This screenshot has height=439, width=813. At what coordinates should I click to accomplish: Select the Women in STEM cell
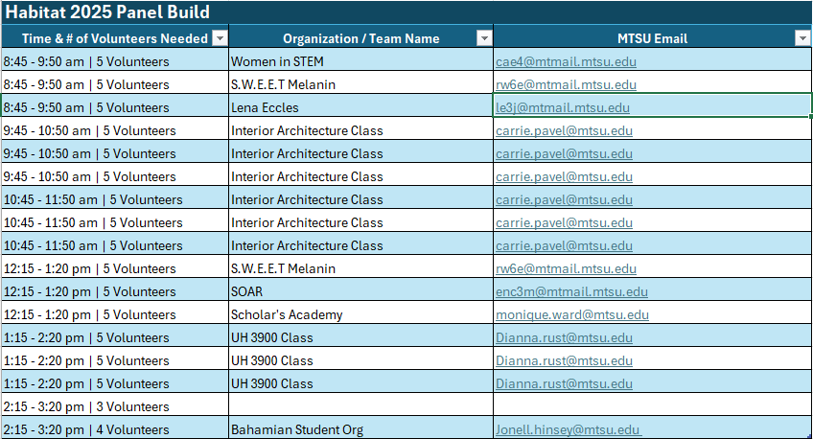pyautogui.click(x=277, y=62)
